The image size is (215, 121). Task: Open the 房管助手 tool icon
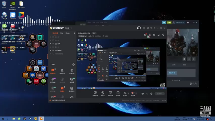[62, 71]
